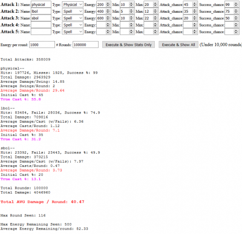Click the Attack 2 Energy value 400
Viewport: 242px width, 234px height.
101,11
